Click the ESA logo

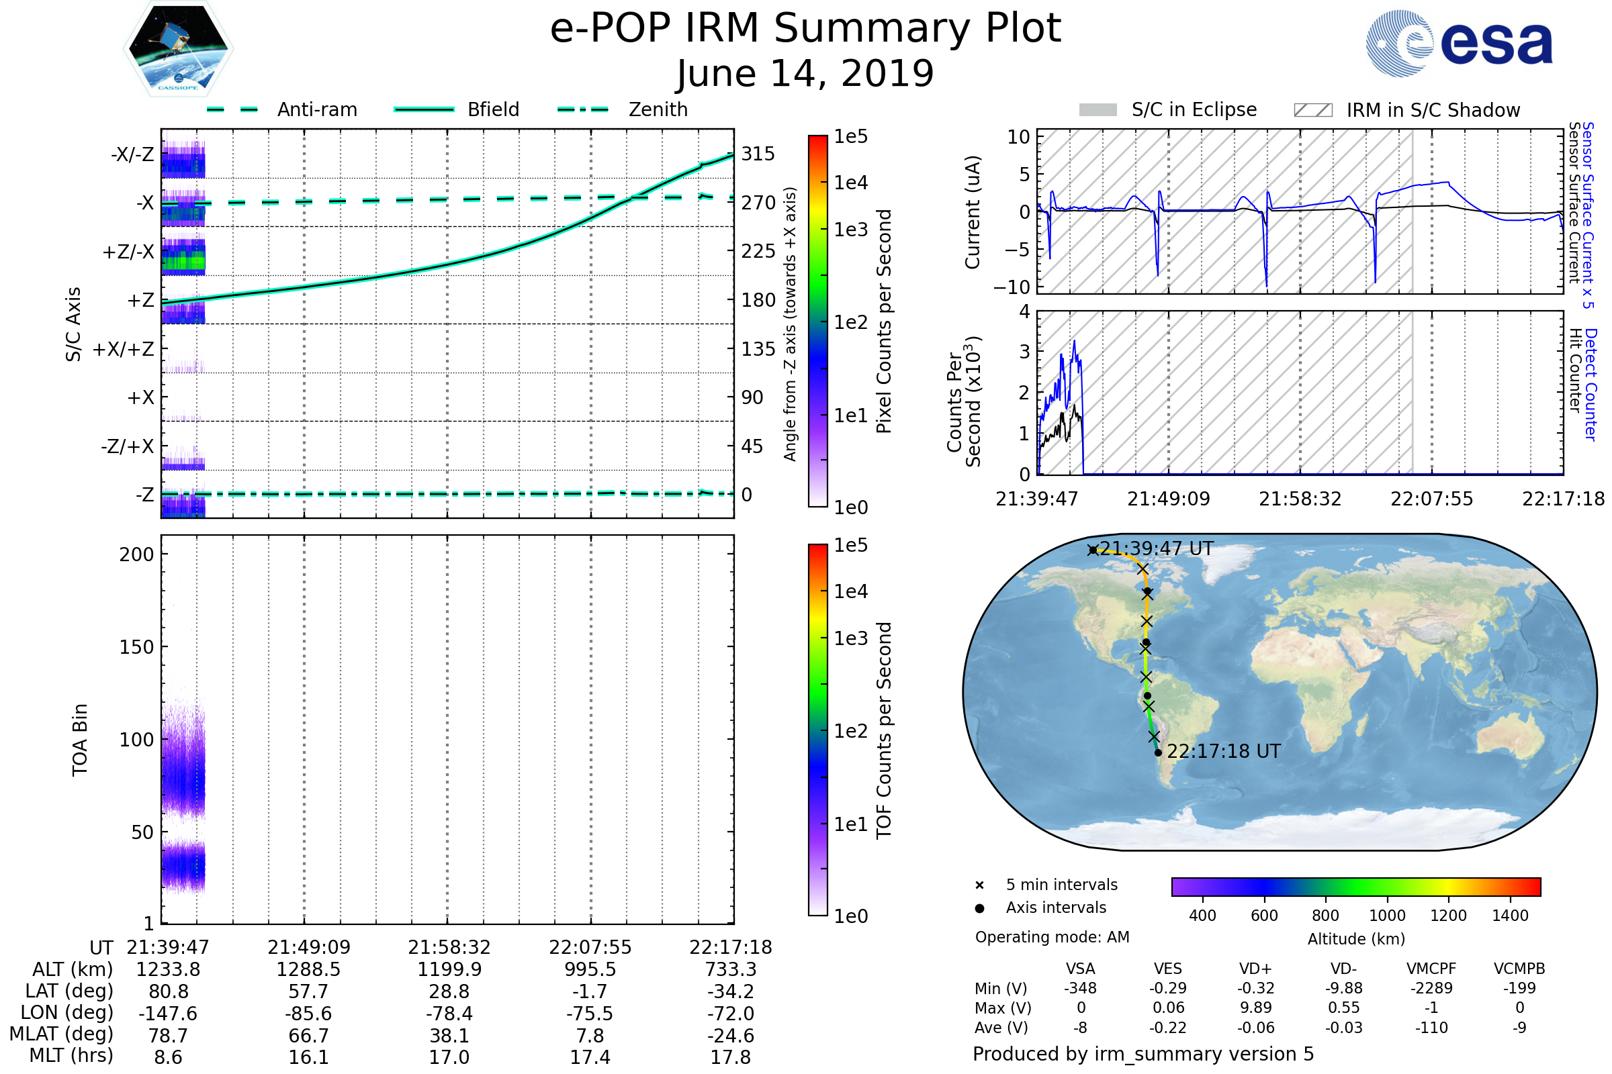(x=1458, y=43)
